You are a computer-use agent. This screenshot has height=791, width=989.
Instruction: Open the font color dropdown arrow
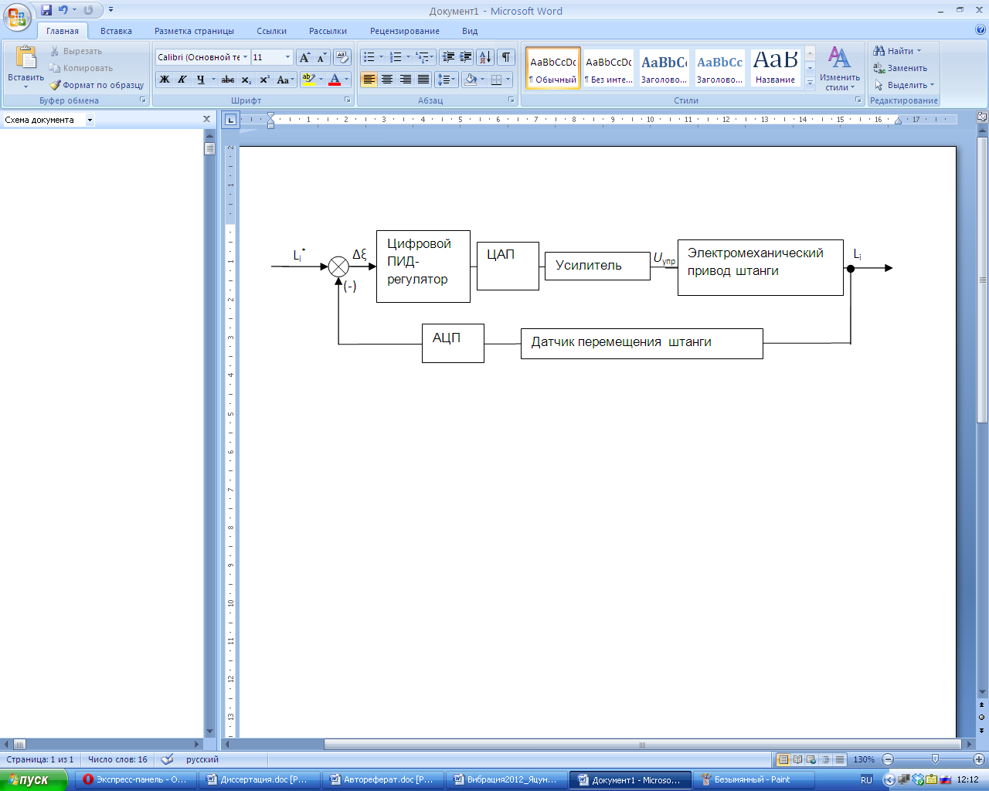point(347,80)
